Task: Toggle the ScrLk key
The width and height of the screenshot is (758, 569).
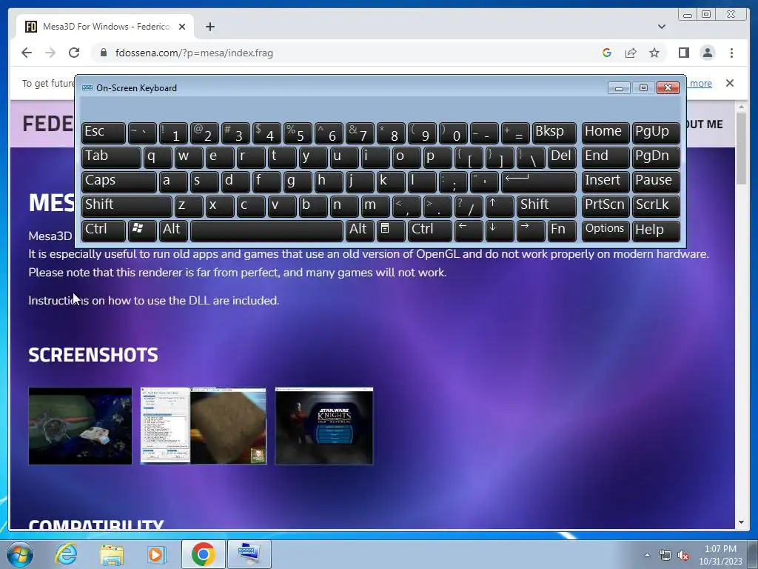Action: [x=656, y=205]
